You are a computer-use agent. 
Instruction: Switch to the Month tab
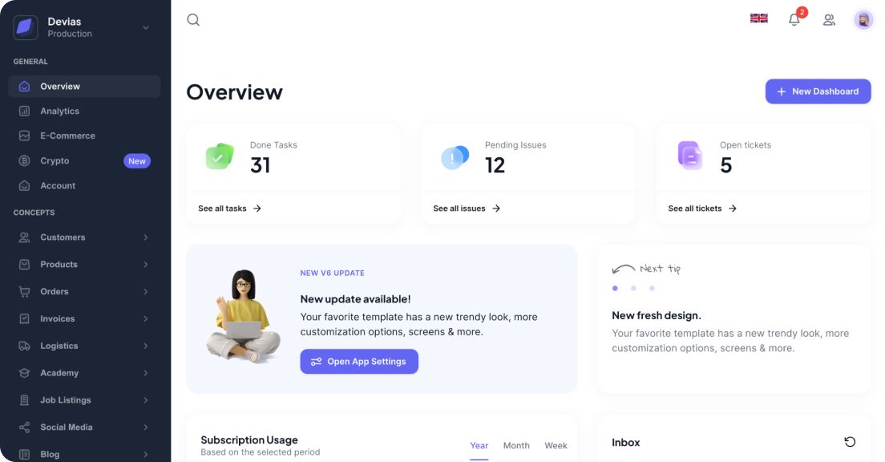(516, 445)
